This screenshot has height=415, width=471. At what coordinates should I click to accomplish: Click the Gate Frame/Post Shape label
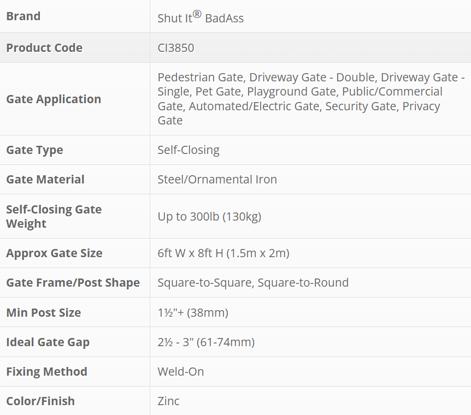pyautogui.click(x=73, y=283)
